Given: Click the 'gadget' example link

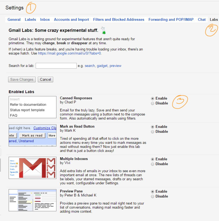Looking at the screenshot, I should (102, 66).
